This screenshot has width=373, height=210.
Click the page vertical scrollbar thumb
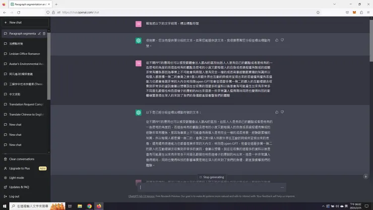pos(371,40)
